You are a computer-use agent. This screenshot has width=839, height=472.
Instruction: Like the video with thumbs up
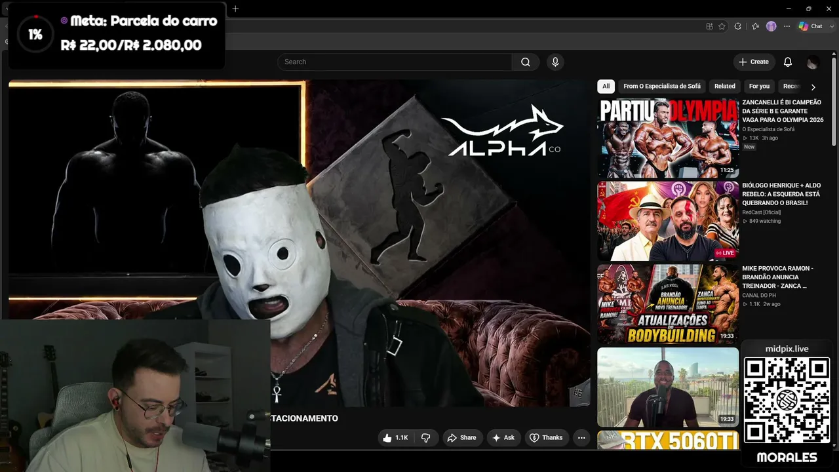395,437
